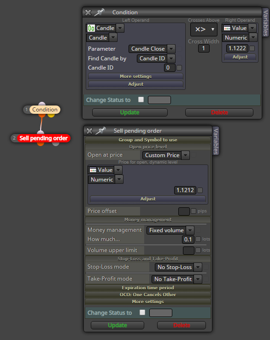Toggle the How much lots checkbox
The width and height of the screenshot is (270, 340).
198,239
